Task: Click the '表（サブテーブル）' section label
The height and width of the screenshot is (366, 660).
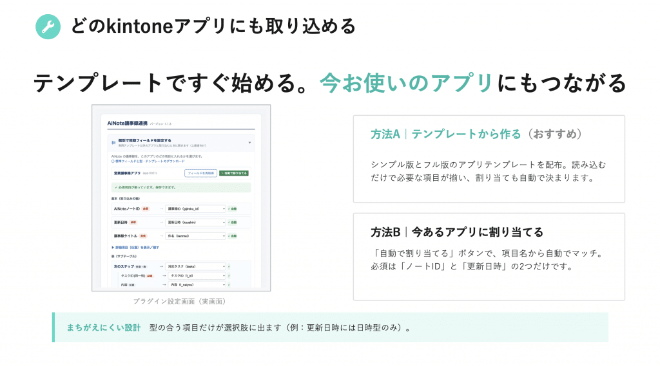Action: [124, 256]
